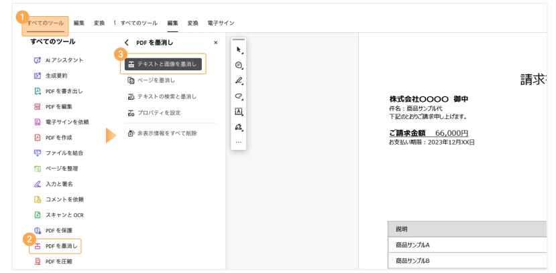The height and width of the screenshot is (273, 556).
Task: Select the arrow selection tool
Action: (x=239, y=50)
